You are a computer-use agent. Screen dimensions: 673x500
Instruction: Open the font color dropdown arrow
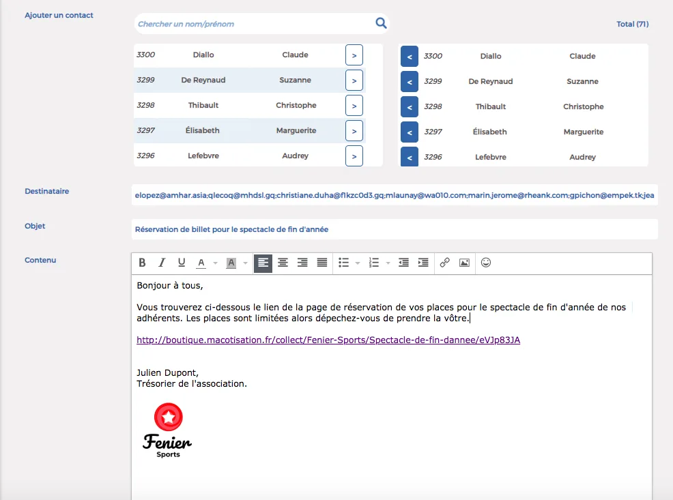(216, 263)
